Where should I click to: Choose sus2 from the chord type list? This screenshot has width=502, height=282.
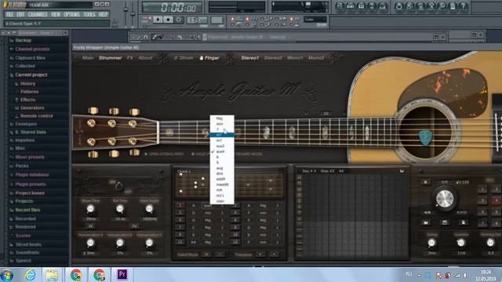222,146
